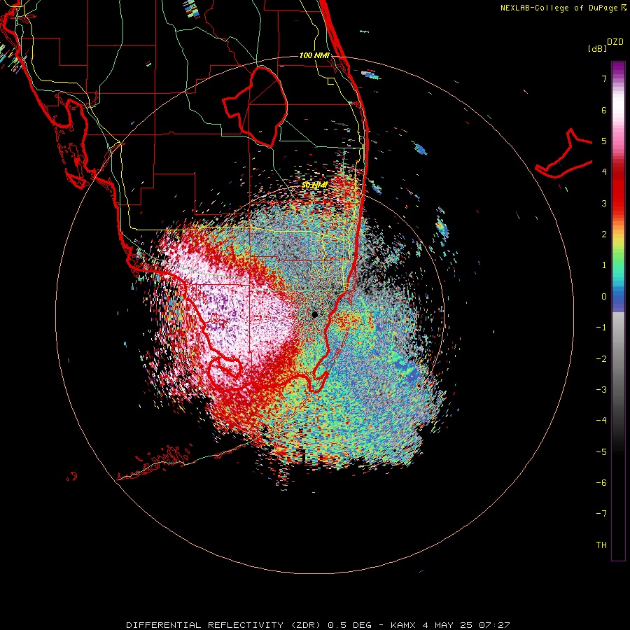Click the legend value -1
Screen dimensions: 630x630
[601, 328]
